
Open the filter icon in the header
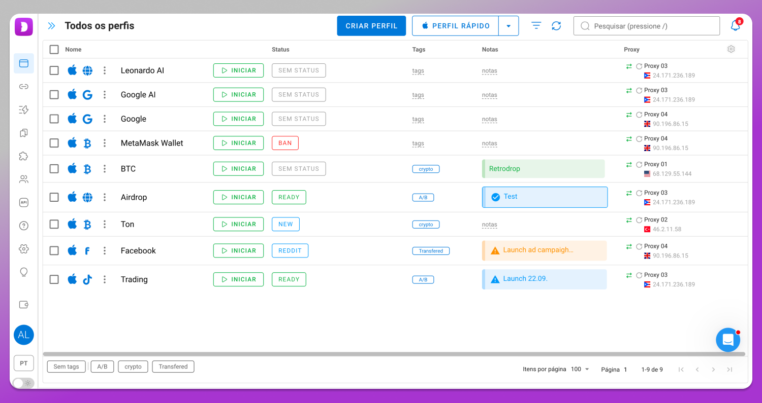tap(536, 26)
